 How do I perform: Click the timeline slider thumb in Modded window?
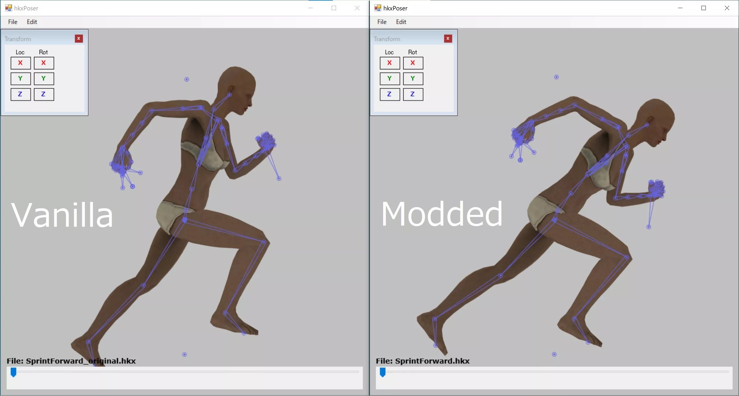[x=382, y=372]
